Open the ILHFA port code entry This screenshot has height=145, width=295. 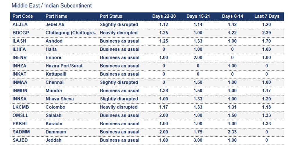tap(19, 49)
